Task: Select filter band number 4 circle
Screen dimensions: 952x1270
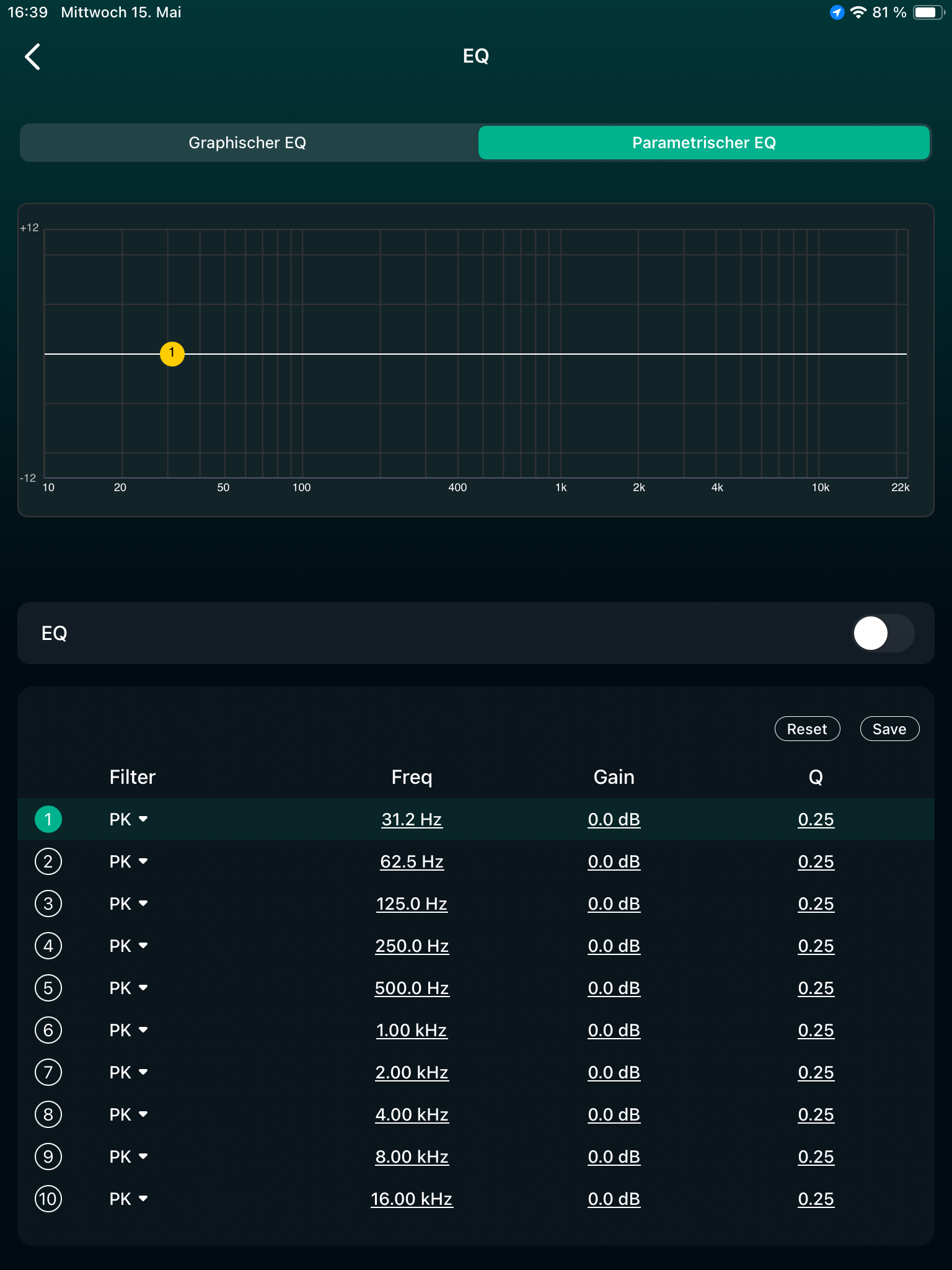Action: click(48, 946)
